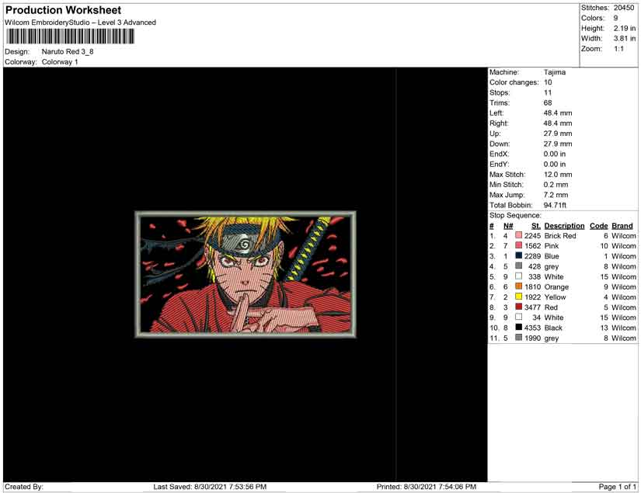Select the Page 1 of 1 text

click(617, 487)
